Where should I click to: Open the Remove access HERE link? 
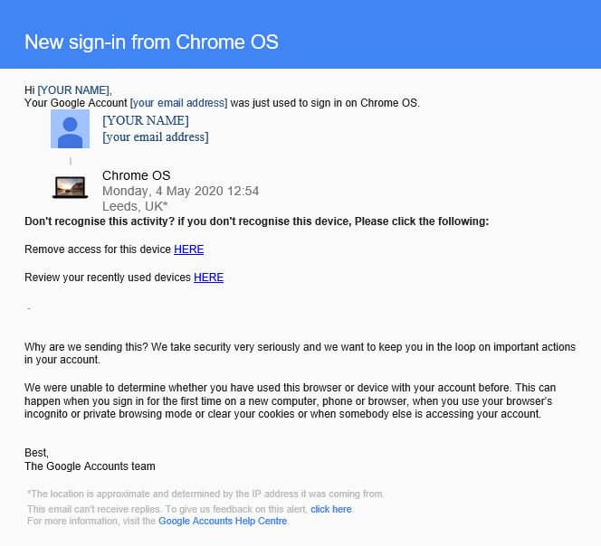click(x=188, y=249)
